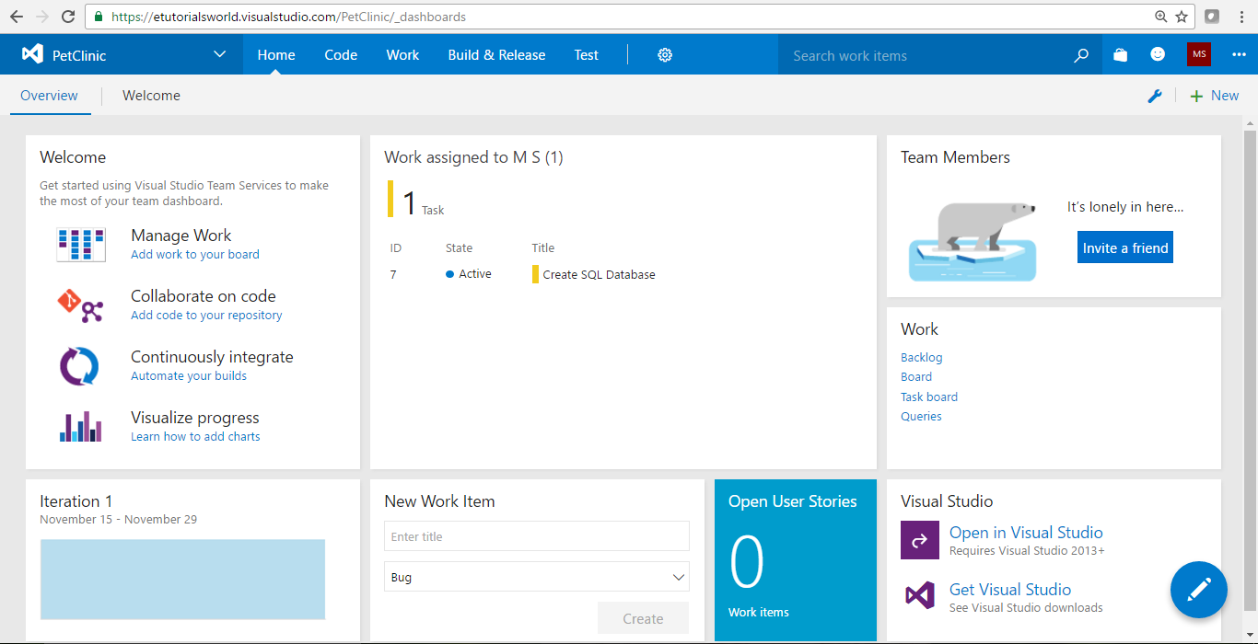Click the Visual Studio Team Services logo
This screenshot has height=644, width=1258.
pyautogui.click(x=32, y=54)
